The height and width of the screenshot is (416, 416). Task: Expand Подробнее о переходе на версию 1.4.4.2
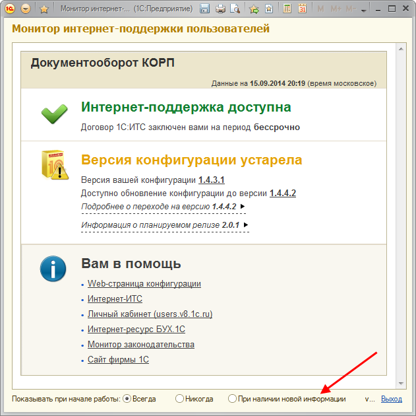pos(163,207)
